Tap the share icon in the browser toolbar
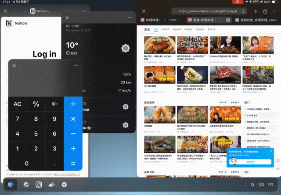This screenshot has width=281, height=195. 265,11
